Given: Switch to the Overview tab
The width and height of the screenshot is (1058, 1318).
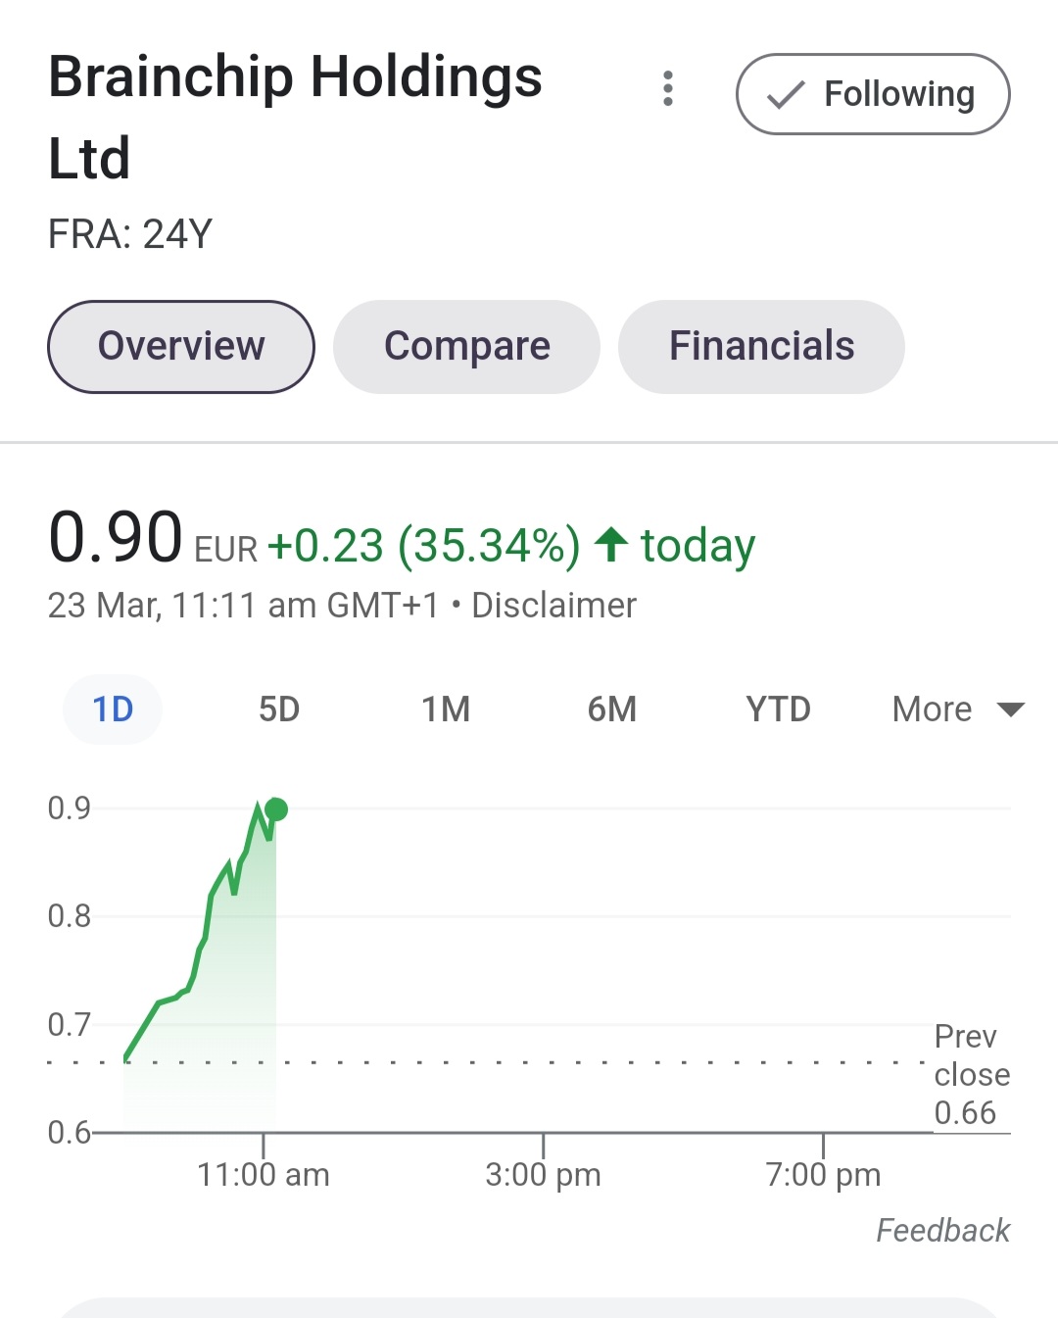Looking at the screenshot, I should [181, 347].
